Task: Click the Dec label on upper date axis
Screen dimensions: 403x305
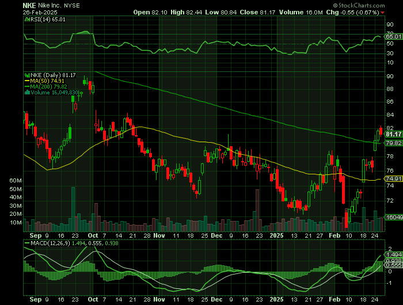Action: tap(216, 235)
